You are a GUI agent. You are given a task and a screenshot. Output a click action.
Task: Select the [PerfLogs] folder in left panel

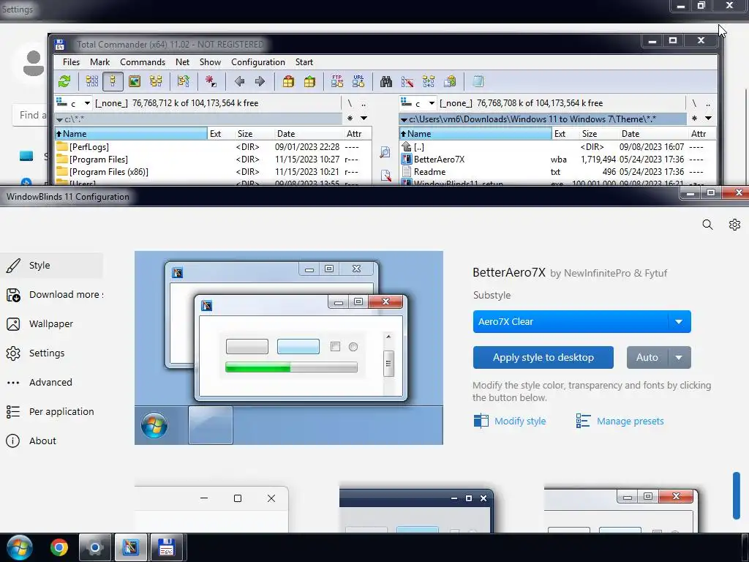(213, 147)
